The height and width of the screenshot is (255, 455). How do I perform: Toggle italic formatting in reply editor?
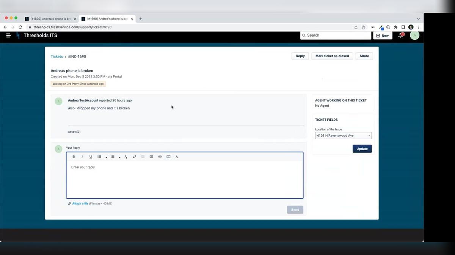82,157
